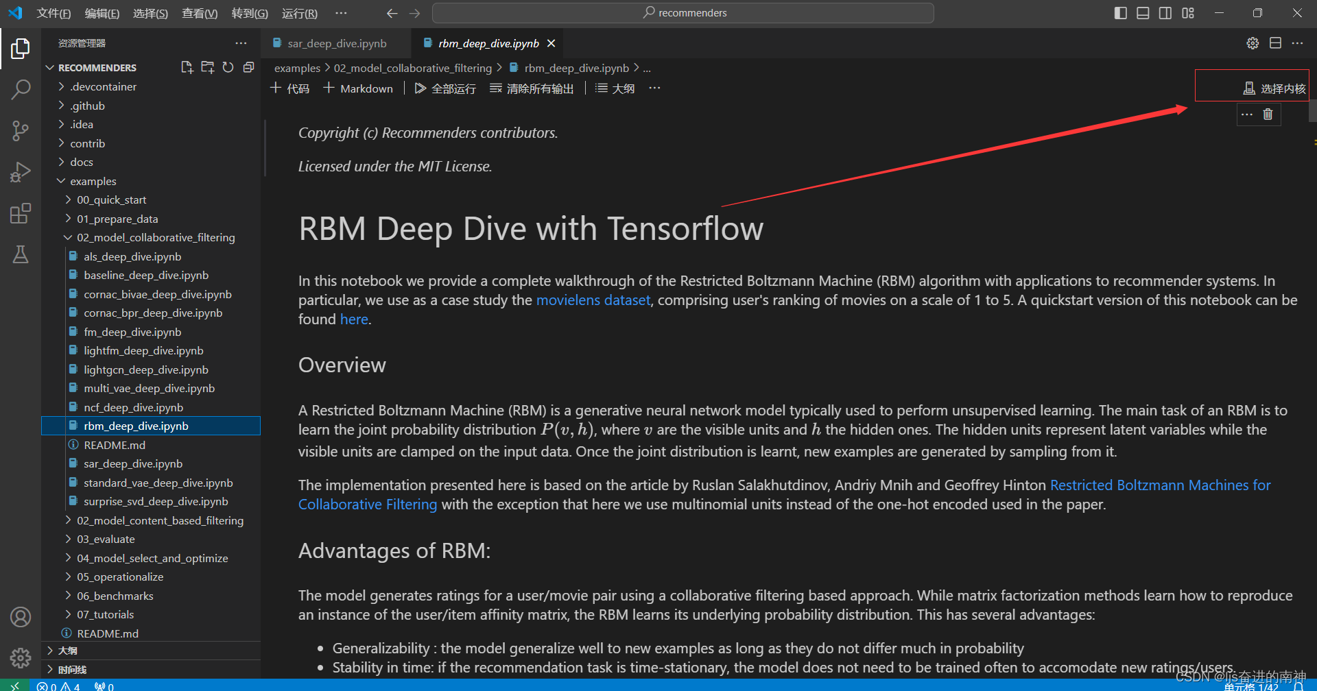1317x691 pixels.
Task: Open notebook settings gear icon
Action: coord(1253,43)
